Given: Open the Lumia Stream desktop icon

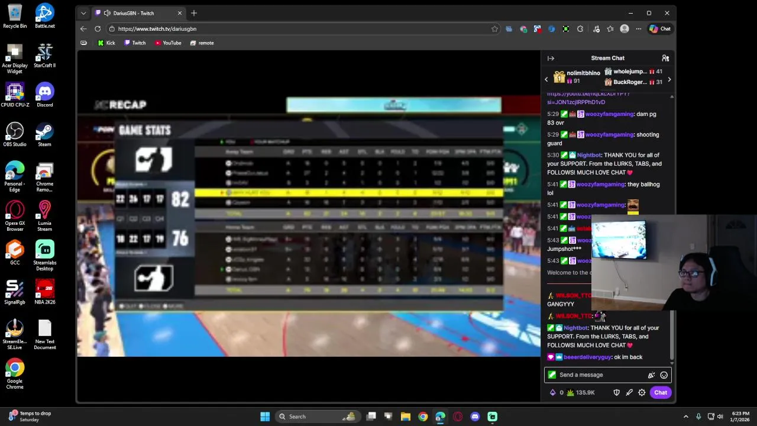Looking at the screenshot, I should [x=44, y=216].
